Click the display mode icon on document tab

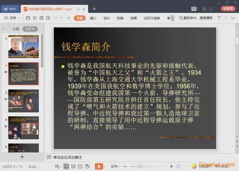click(78, 9)
